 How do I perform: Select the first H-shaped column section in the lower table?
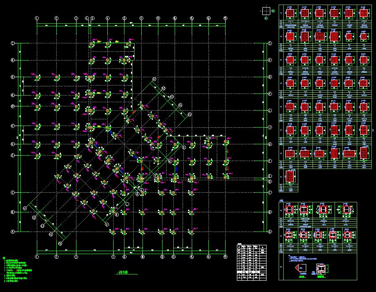coord(290,210)
